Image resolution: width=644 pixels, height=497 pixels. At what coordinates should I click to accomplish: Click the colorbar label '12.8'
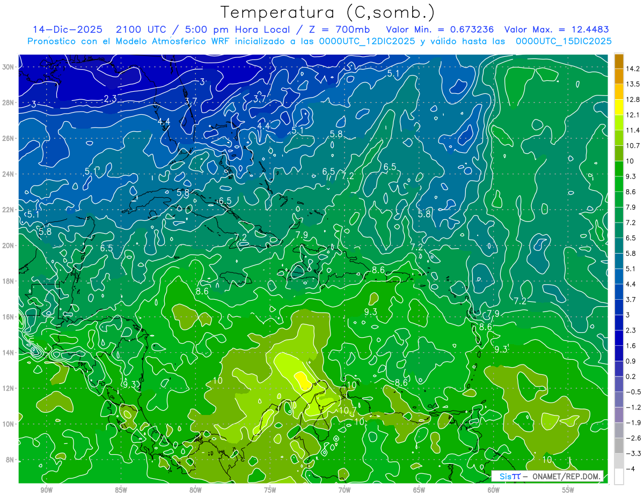click(633, 100)
